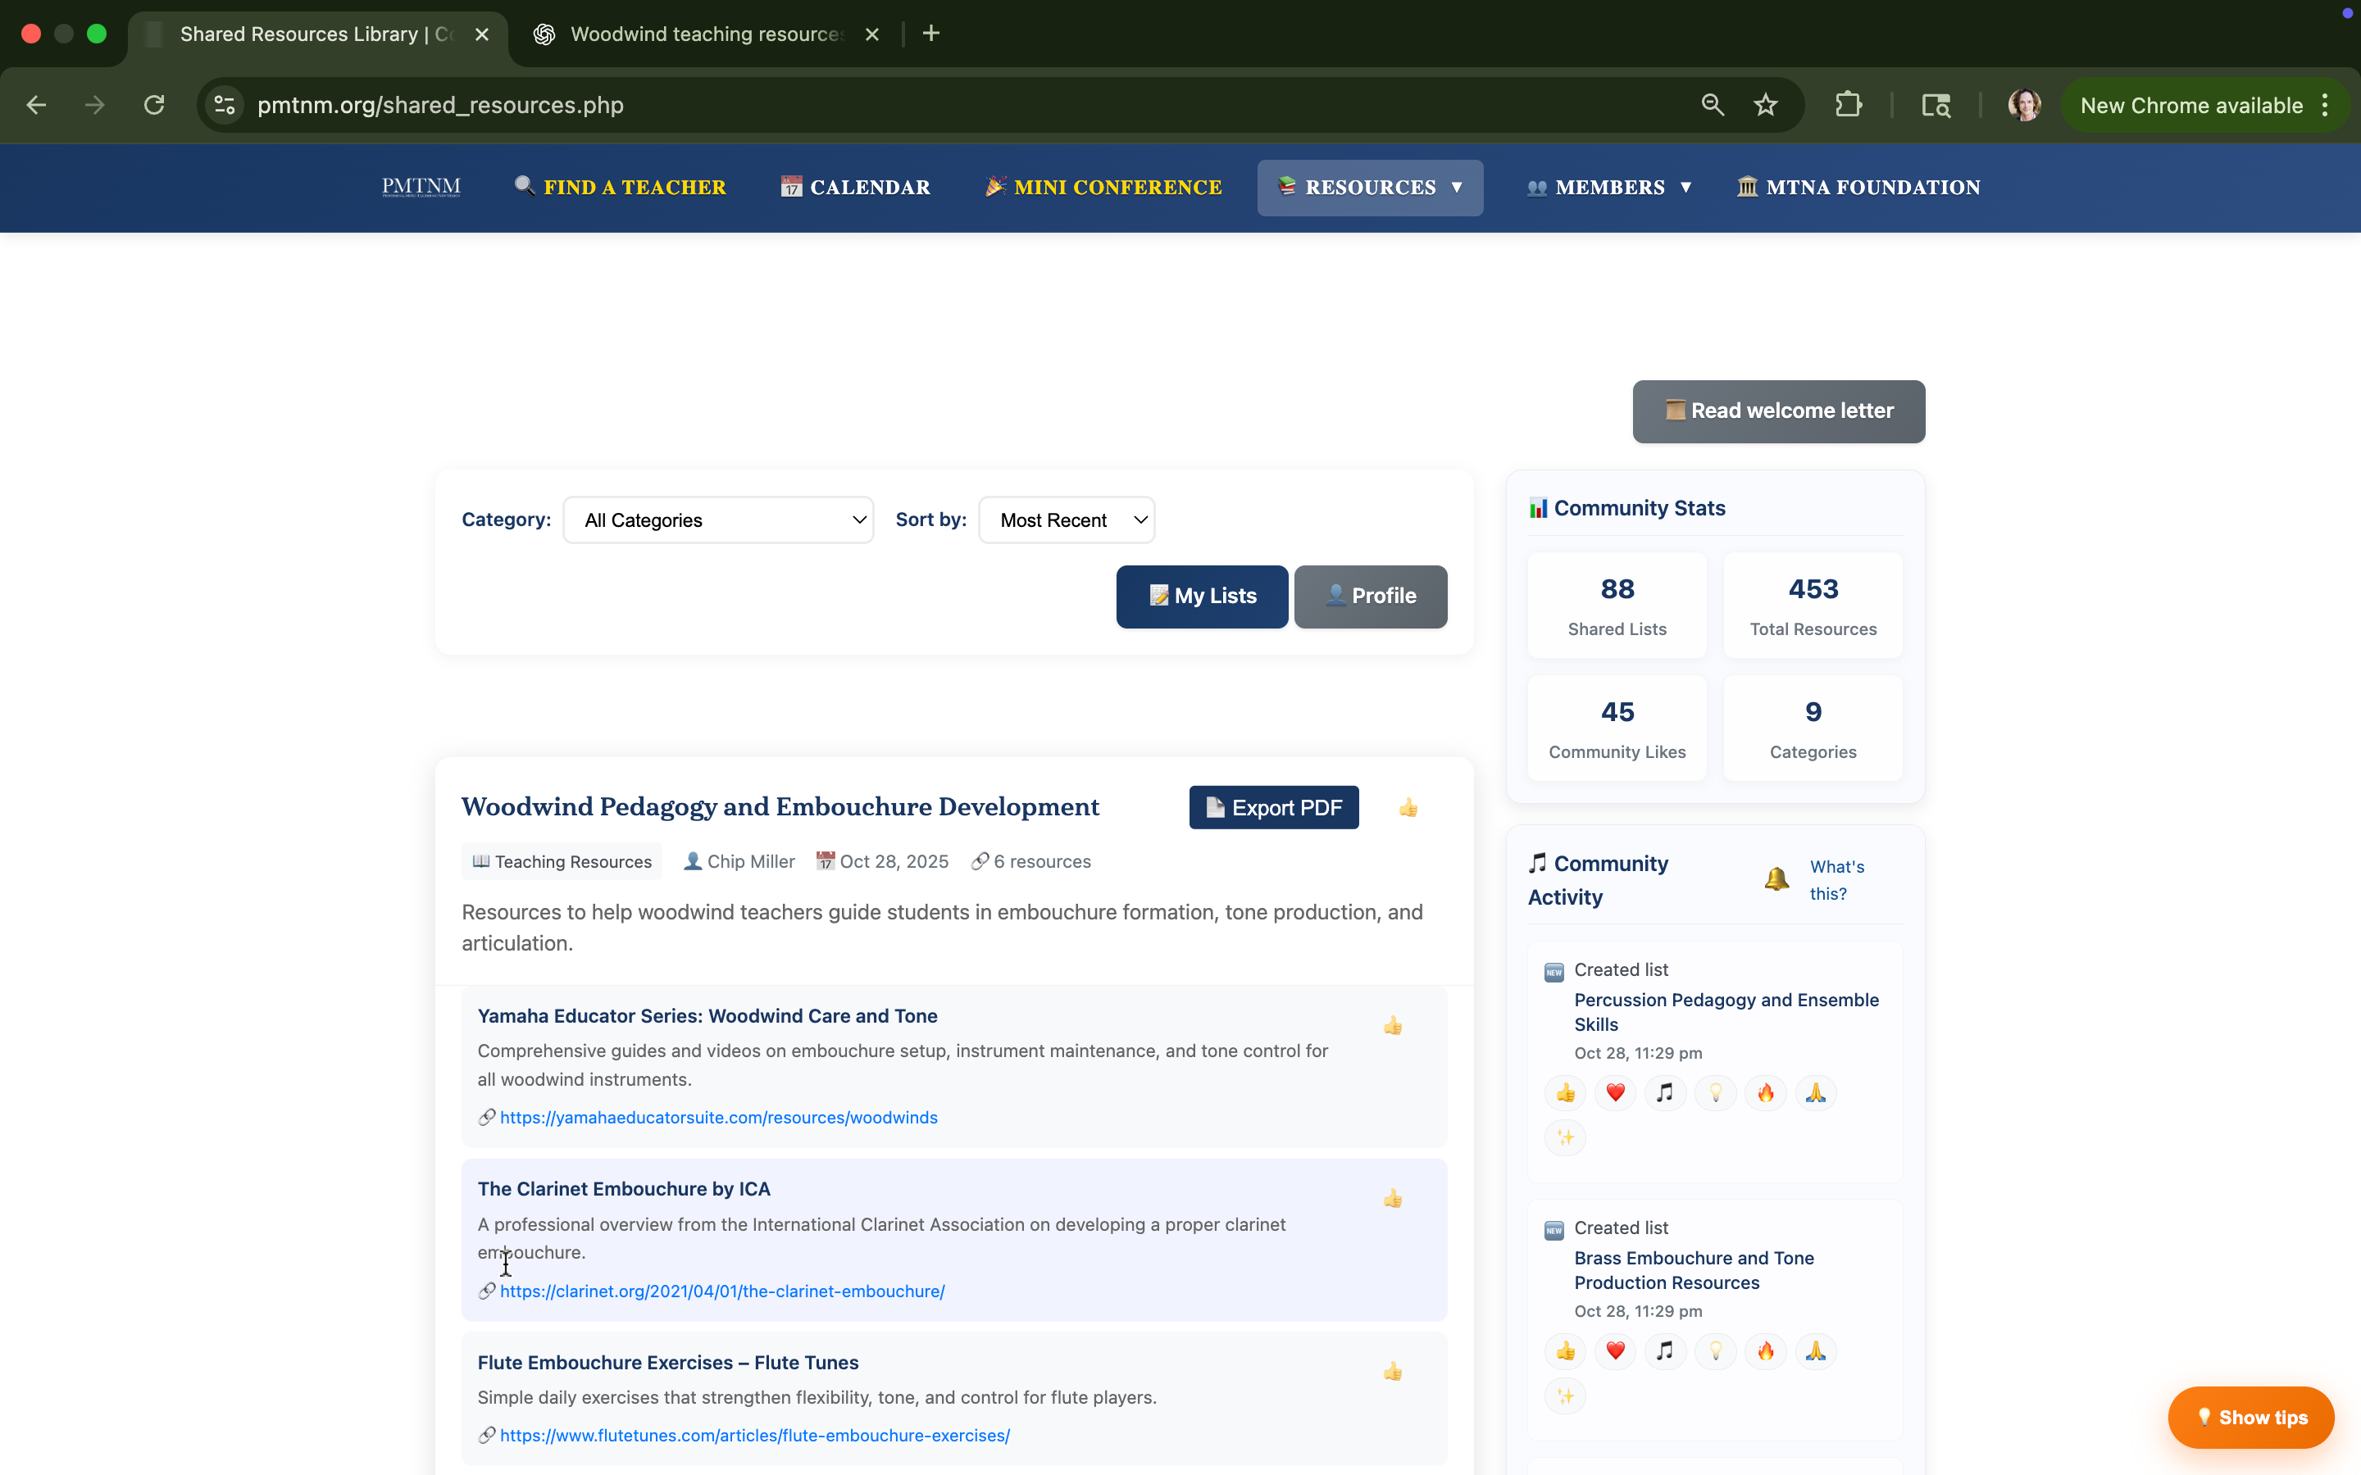React with fire emoji to Brass Embouchure list
2361x1475 pixels.
click(x=1765, y=1351)
